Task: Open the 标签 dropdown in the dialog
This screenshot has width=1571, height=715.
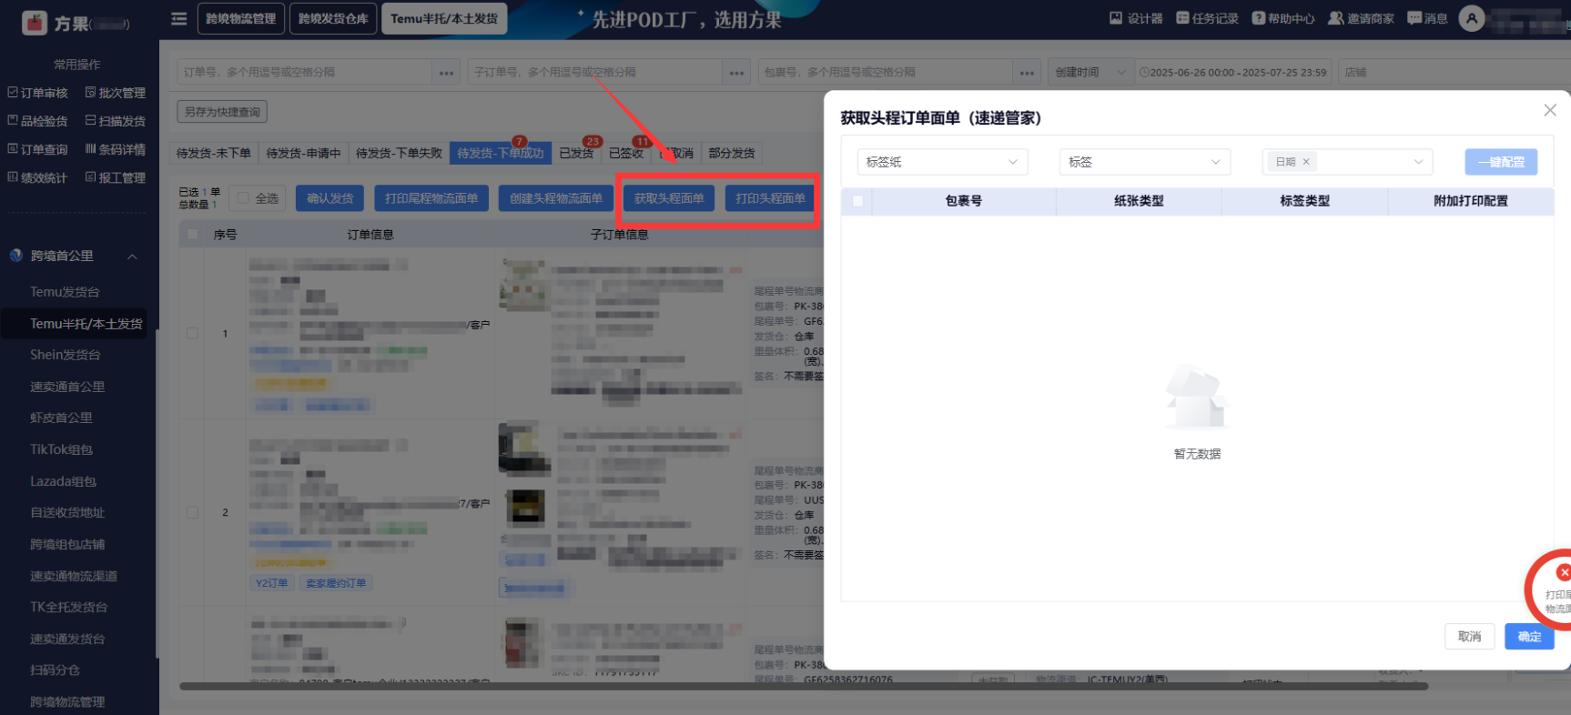Action: click(1145, 162)
